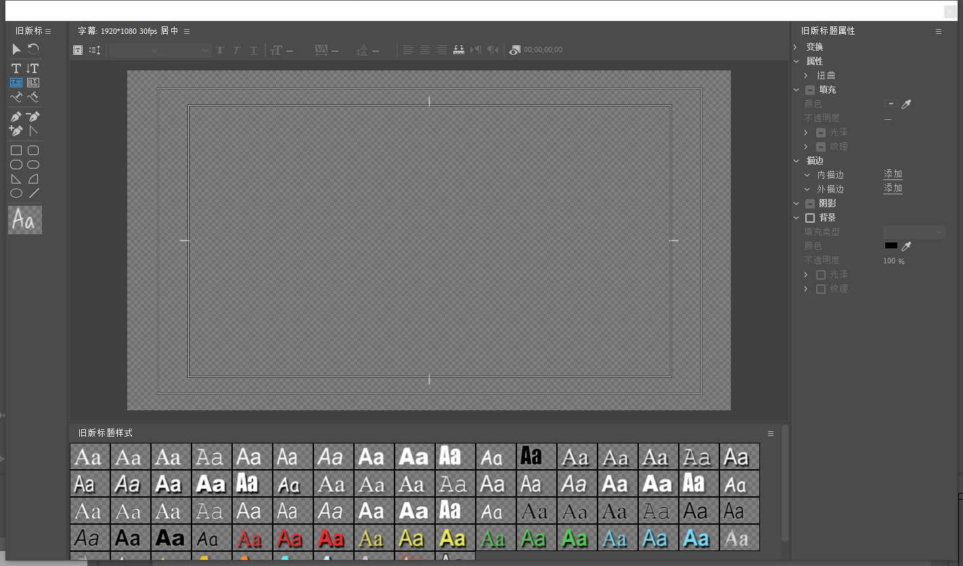Select the Delete Anchor Point tool
Viewport: 963px width, 566px height.
pos(33,116)
